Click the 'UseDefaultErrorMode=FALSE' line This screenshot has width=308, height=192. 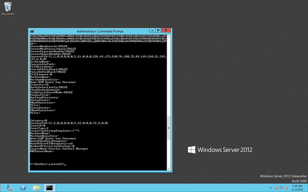[x=51, y=92]
